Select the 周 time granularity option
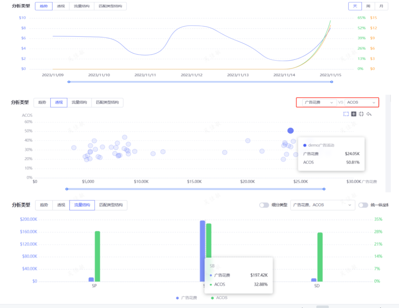This screenshot has width=399, height=308. point(368,6)
